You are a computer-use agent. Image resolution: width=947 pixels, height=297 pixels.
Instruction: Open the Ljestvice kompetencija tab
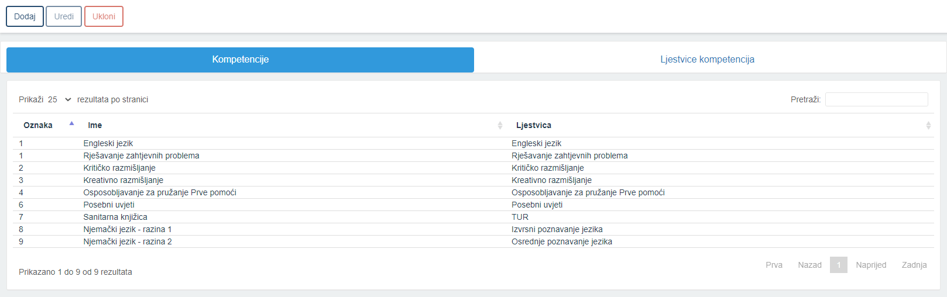[707, 60]
